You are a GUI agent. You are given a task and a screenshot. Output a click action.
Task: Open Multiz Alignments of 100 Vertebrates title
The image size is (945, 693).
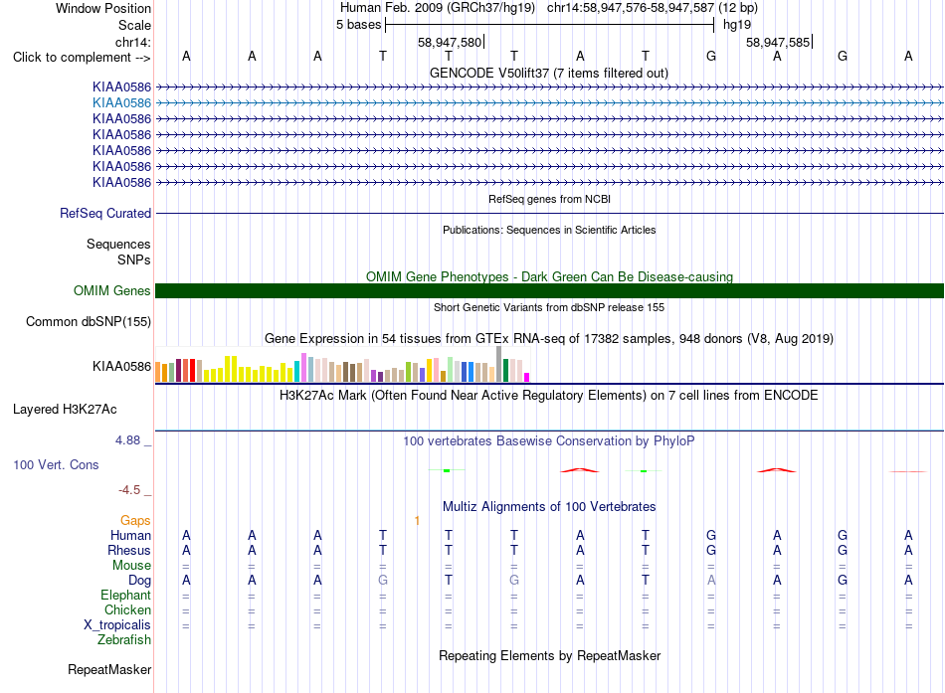pyautogui.click(x=549, y=507)
